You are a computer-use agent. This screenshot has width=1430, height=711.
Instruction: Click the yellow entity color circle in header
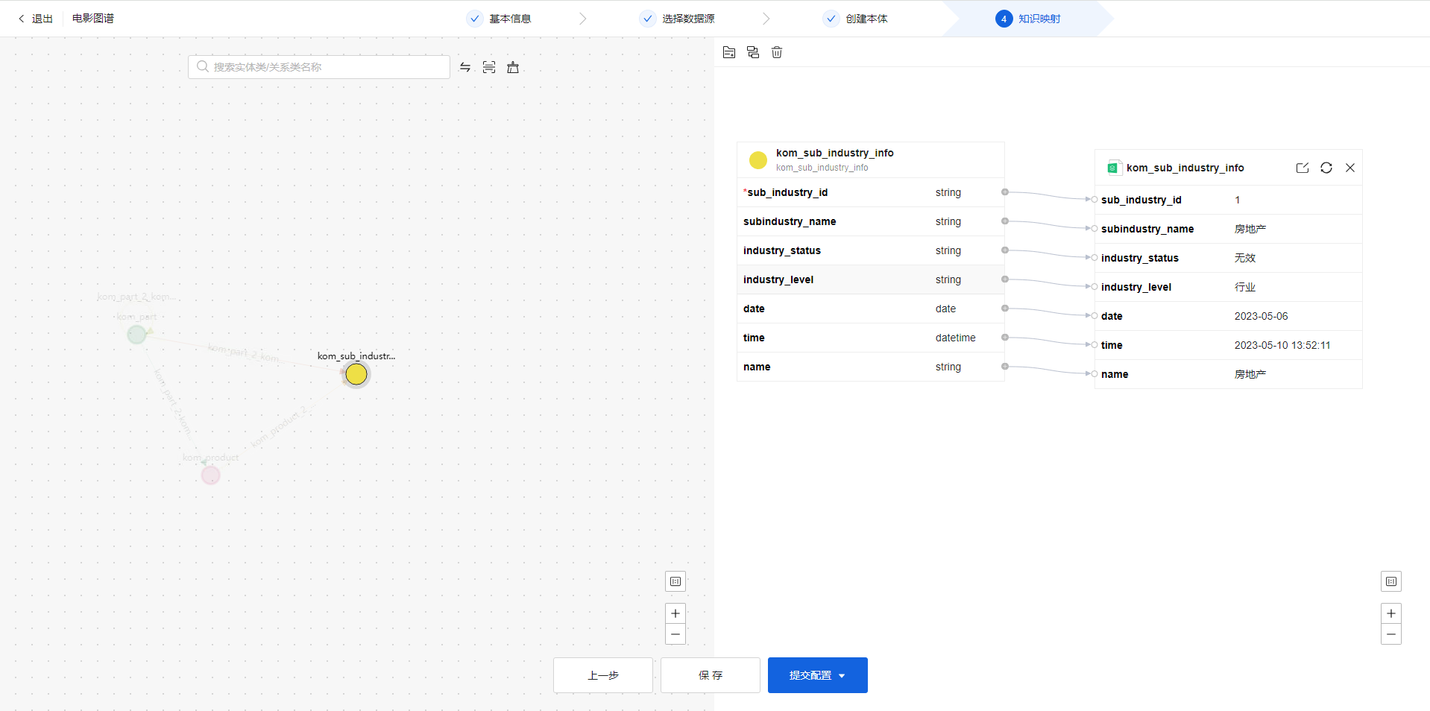(758, 160)
